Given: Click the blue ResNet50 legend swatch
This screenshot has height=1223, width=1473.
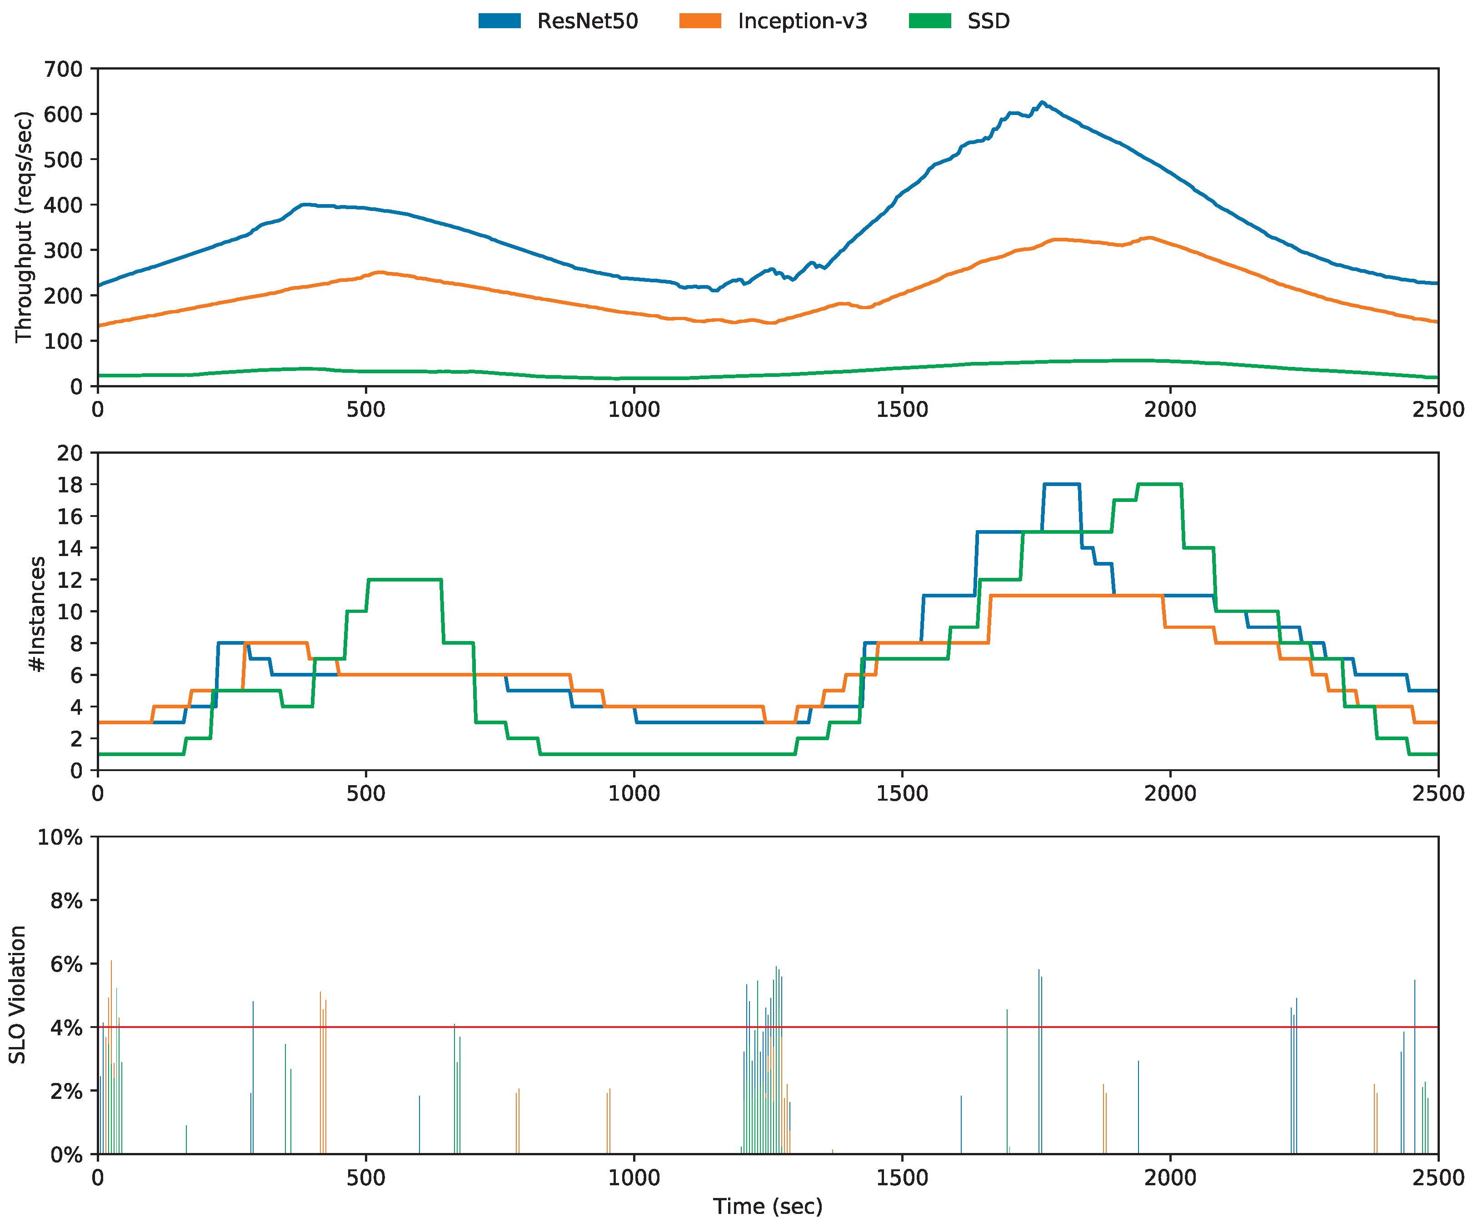Looking at the screenshot, I should click(499, 21).
